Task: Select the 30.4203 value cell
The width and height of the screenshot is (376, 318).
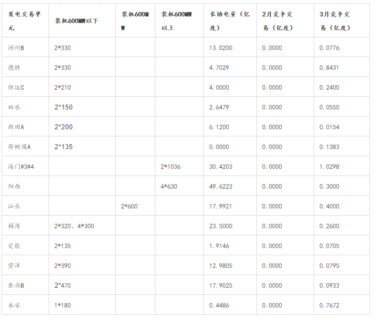Action: pos(221,167)
